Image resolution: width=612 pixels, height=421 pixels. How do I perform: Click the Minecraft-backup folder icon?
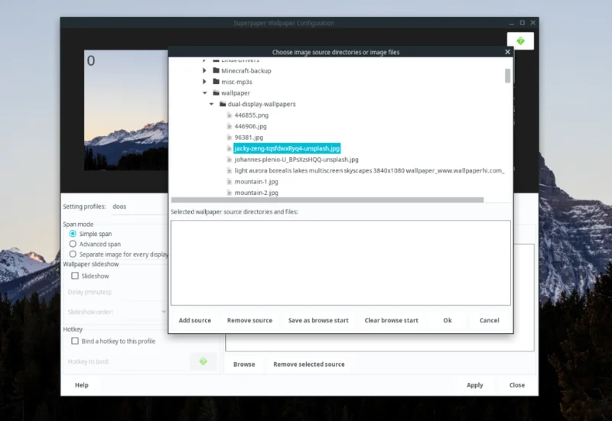click(x=216, y=70)
